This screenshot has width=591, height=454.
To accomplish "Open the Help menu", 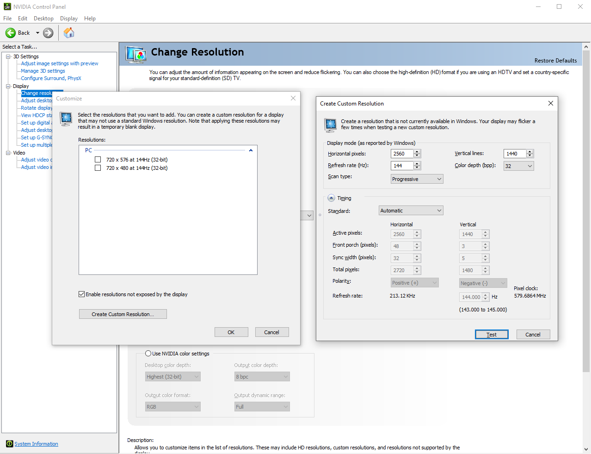I will coord(90,19).
